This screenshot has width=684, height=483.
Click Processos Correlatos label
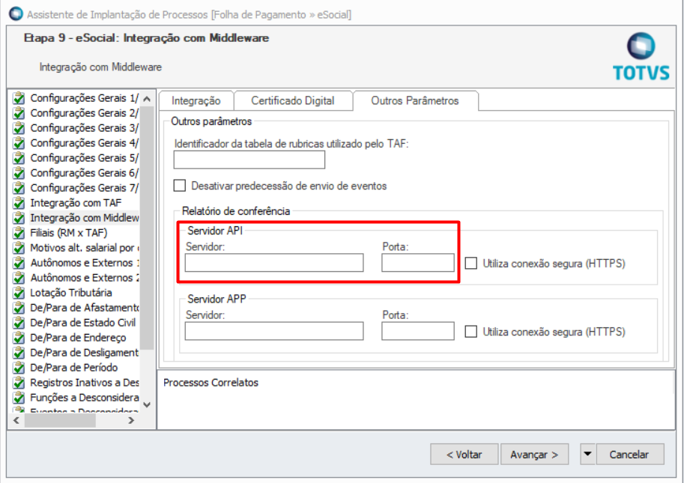pyautogui.click(x=211, y=383)
